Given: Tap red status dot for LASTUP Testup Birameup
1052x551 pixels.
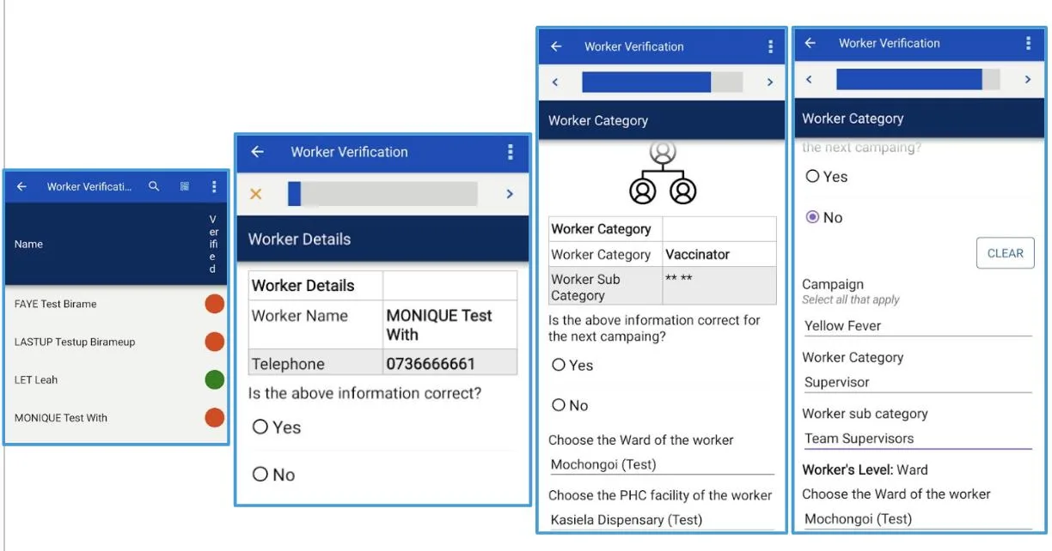Looking at the screenshot, I should pos(214,342).
